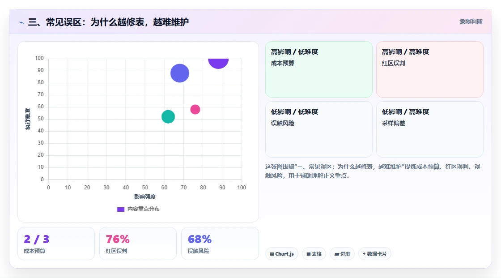
Task: Click the Chart.js tag chip
Action: (x=282, y=254)
